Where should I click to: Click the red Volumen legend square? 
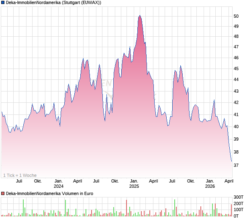(3, 193)
